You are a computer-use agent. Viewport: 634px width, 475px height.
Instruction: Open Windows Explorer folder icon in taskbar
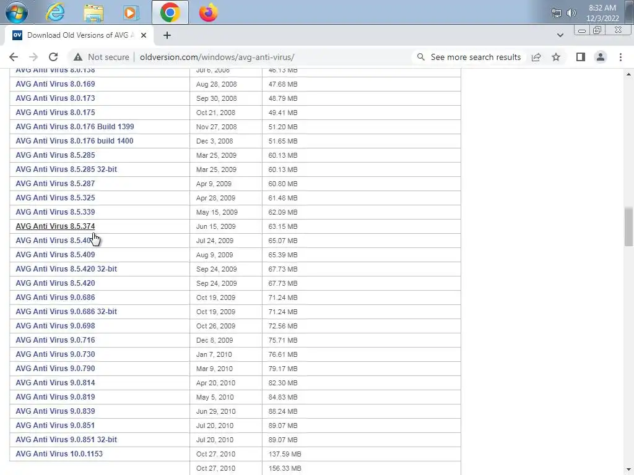(93, 13)
